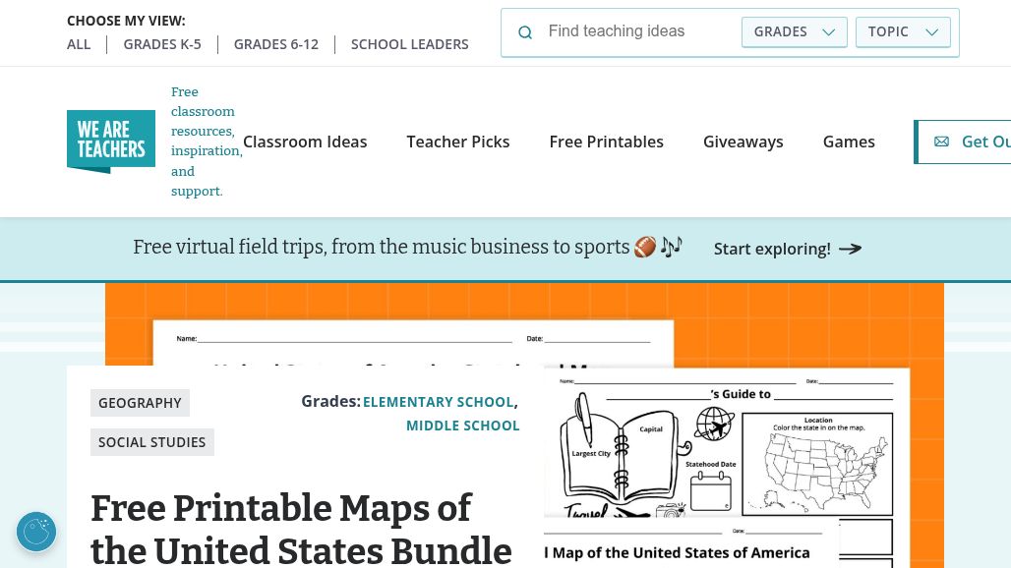Choose the SCHOOL LEADERS view
1011x568 pixels.
tap(410, 44)
